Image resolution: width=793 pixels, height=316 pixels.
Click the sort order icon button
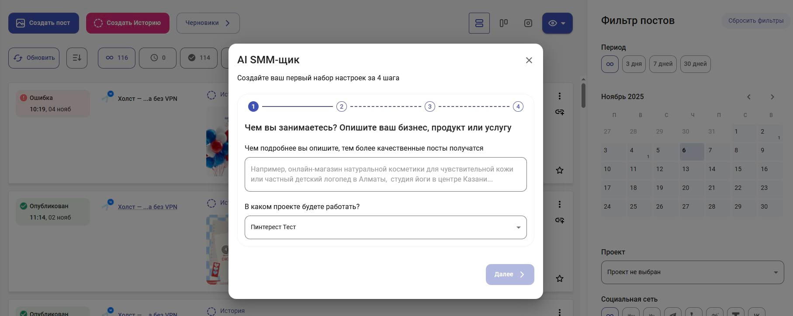[x=77, y=58]
